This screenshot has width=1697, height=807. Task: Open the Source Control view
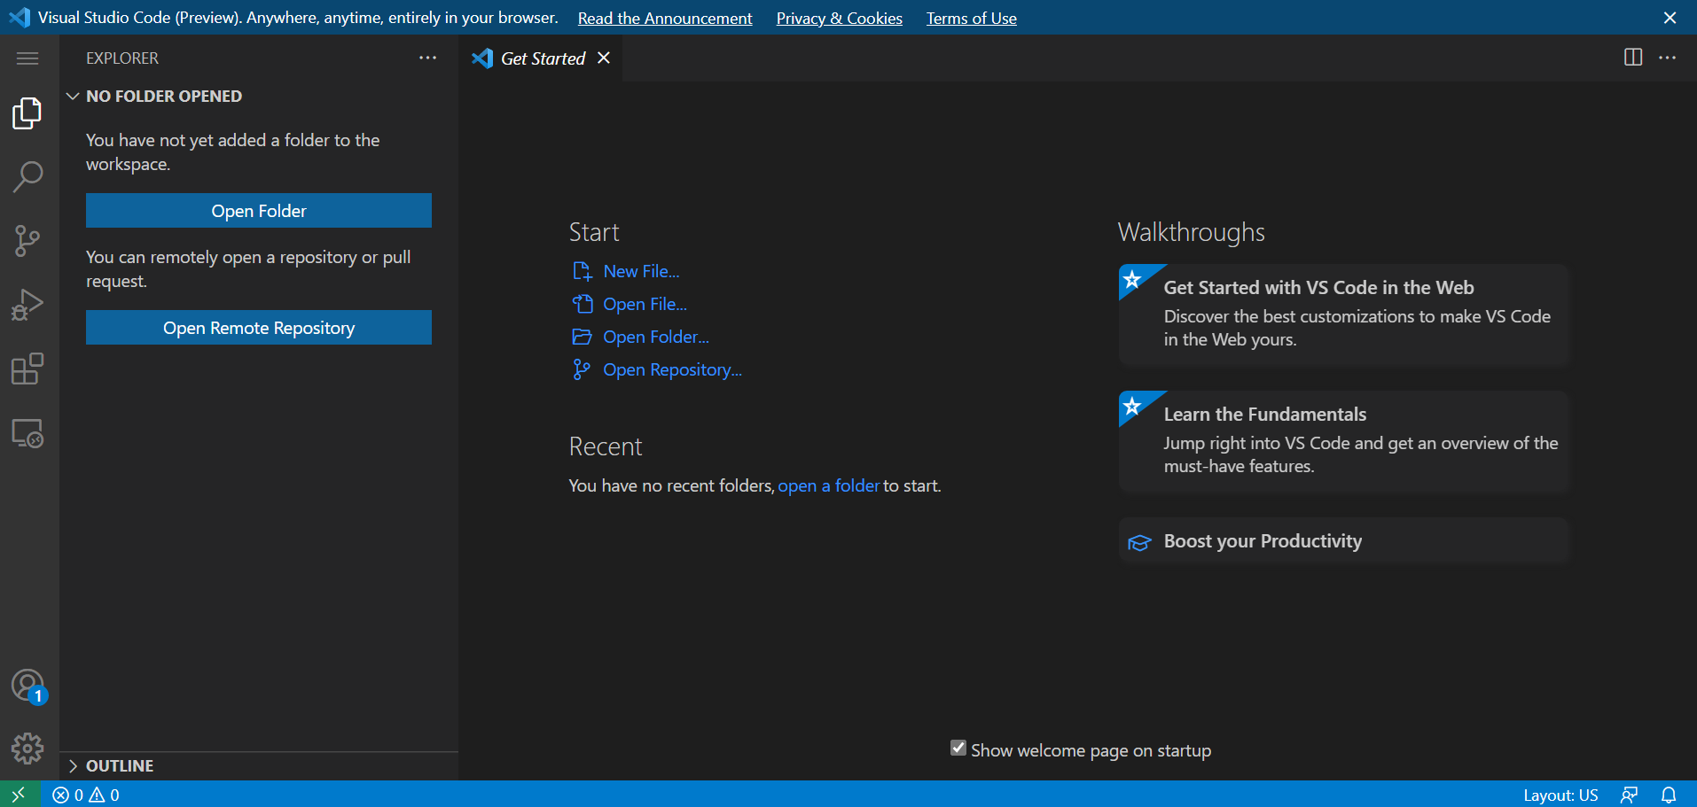27,241
